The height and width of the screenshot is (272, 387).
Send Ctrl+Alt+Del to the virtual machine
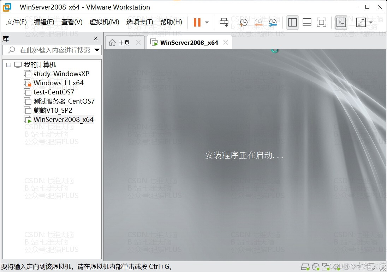pos(224,23)
